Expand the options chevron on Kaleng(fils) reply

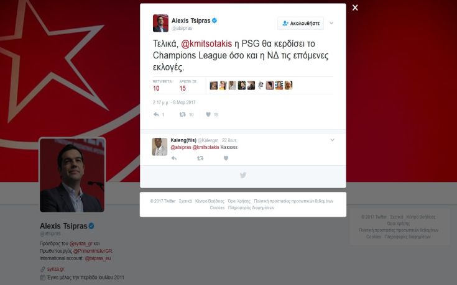click(x=332, y=140)
